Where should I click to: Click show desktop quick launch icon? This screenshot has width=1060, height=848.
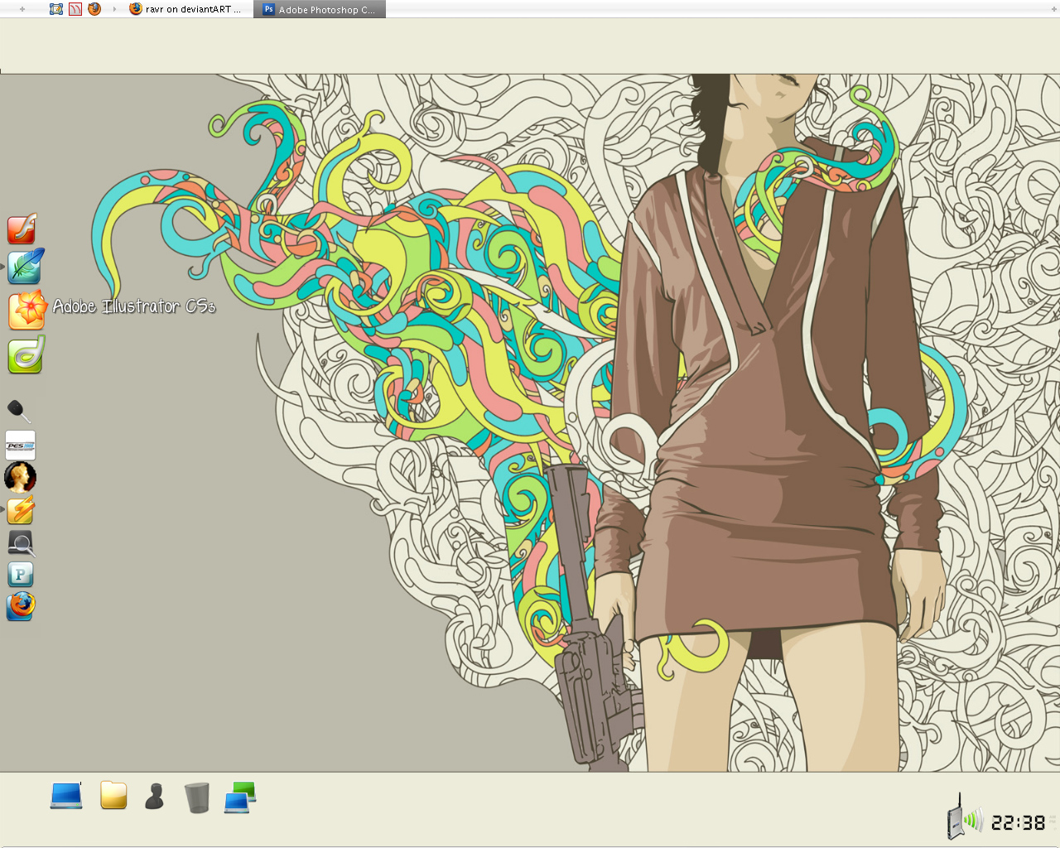56,9
